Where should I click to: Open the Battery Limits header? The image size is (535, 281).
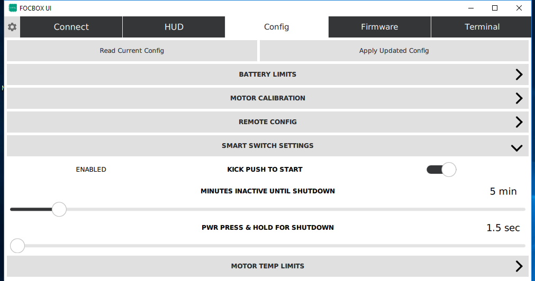267,74
